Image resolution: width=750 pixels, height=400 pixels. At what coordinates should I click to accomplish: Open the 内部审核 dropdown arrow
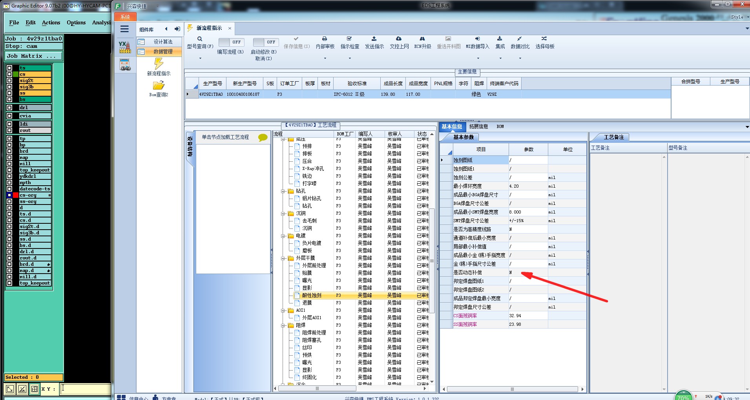coord(325,58)
